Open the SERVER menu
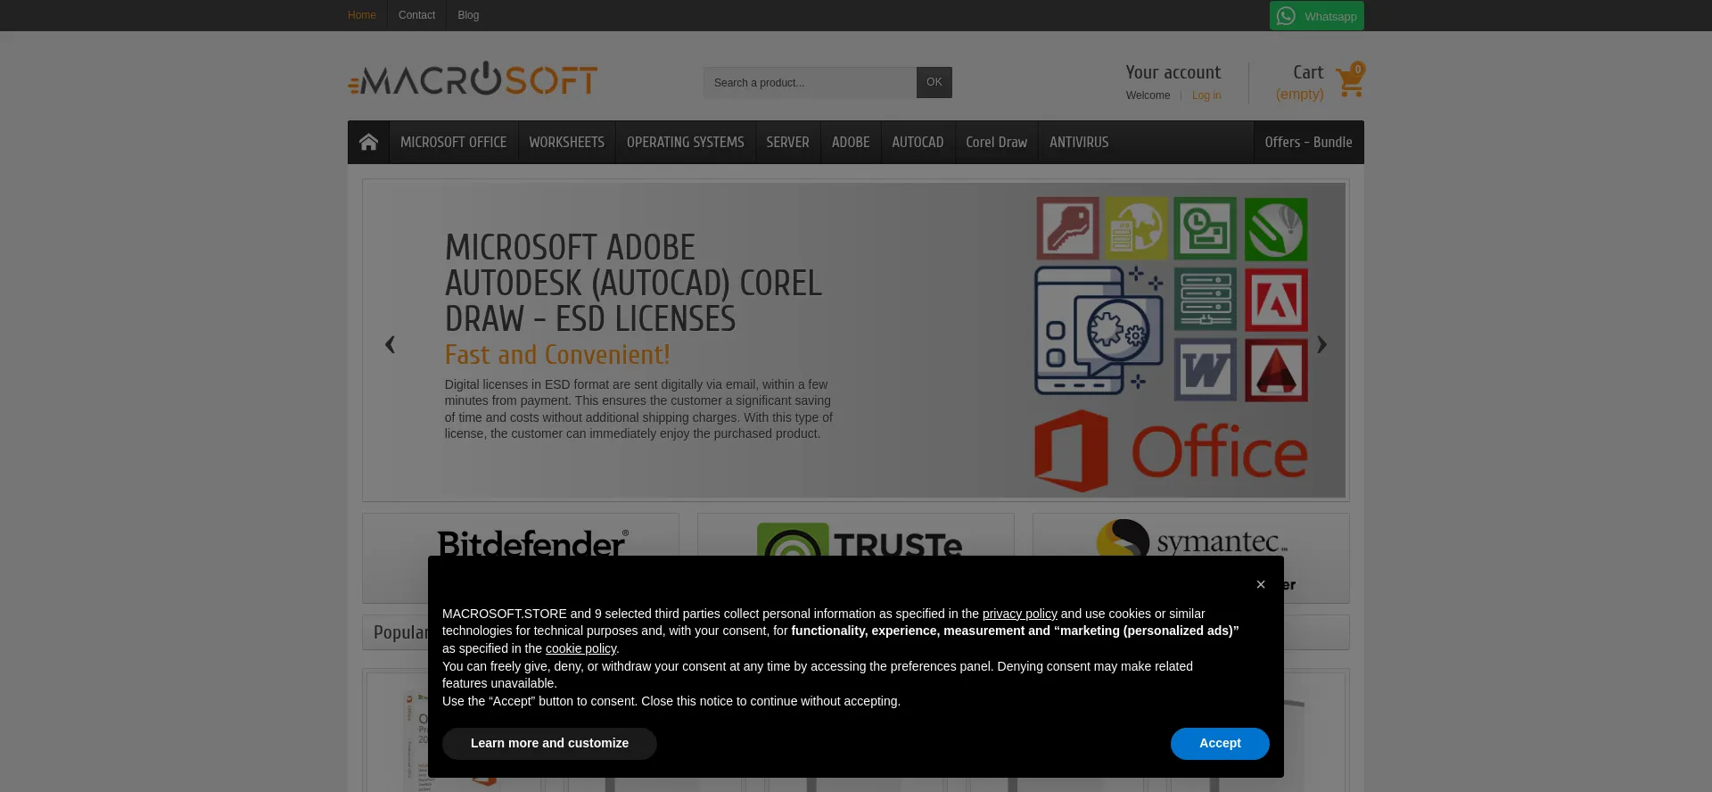 [787, 142]
